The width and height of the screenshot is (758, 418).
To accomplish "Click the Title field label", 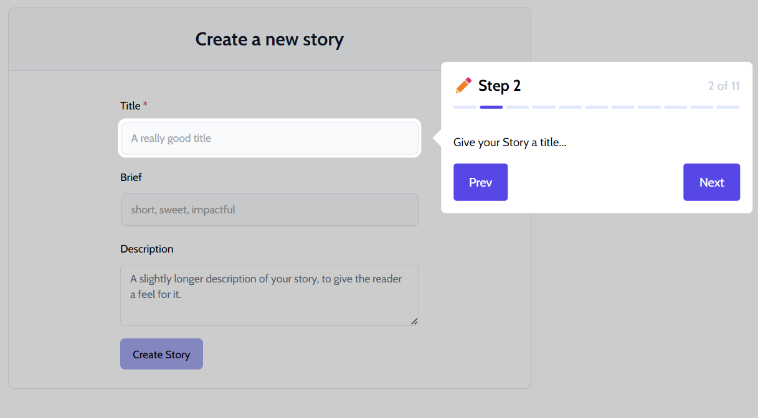I will [x=130, y=106].
